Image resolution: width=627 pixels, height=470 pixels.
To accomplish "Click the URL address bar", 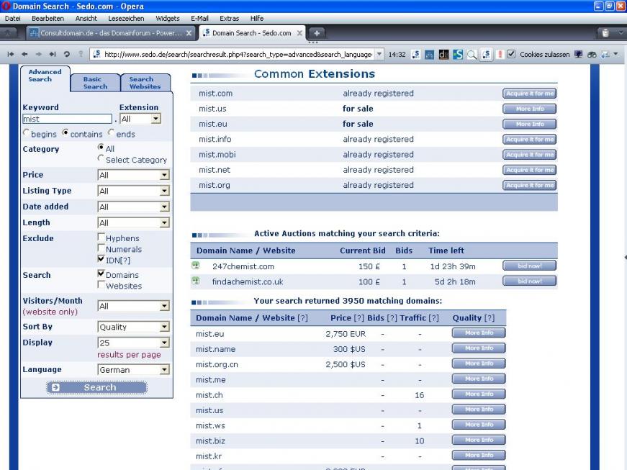I will (238, 55).
